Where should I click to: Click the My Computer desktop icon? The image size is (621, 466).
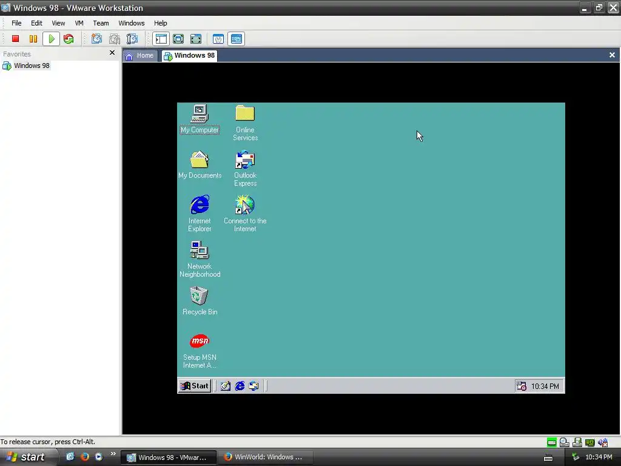pyautogui.click(x=200, y=119)
